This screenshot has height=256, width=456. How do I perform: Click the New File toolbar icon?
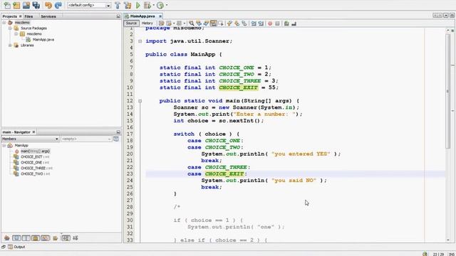pyautogui.click(x=6, y=5)
